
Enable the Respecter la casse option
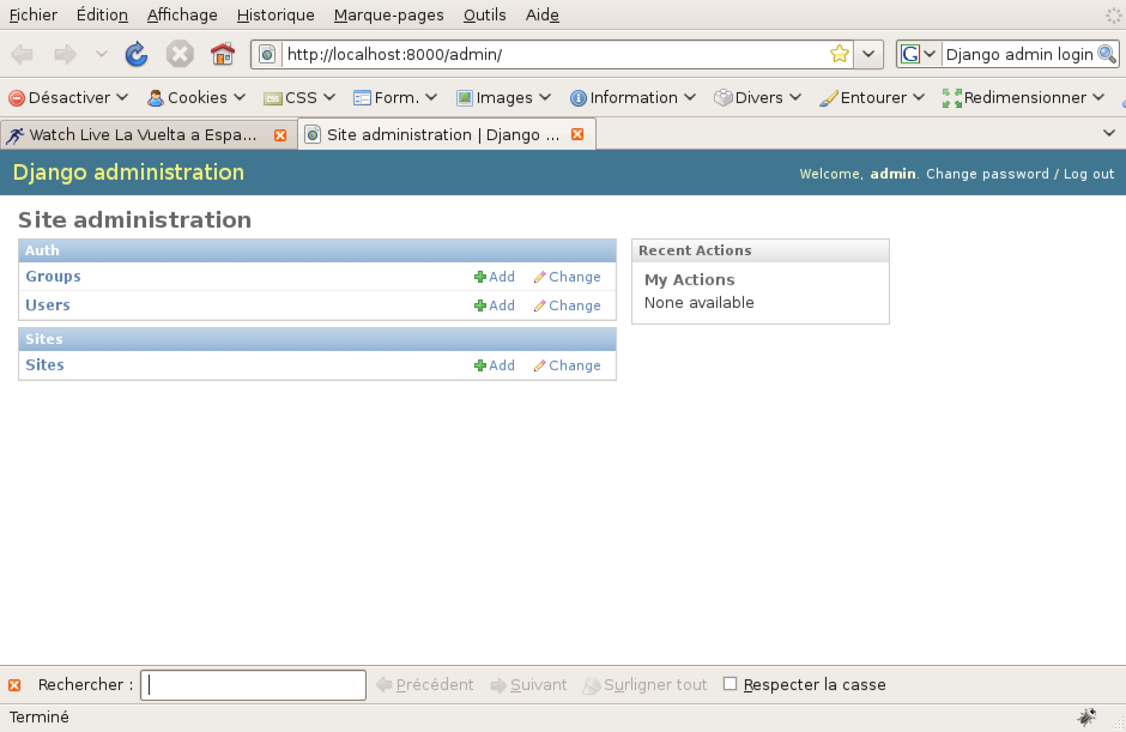point(730,684)
